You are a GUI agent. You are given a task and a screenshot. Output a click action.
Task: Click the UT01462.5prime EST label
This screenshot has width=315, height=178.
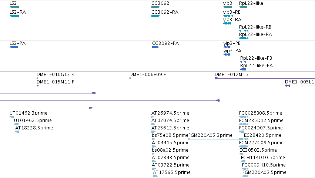tap(33, 121)
